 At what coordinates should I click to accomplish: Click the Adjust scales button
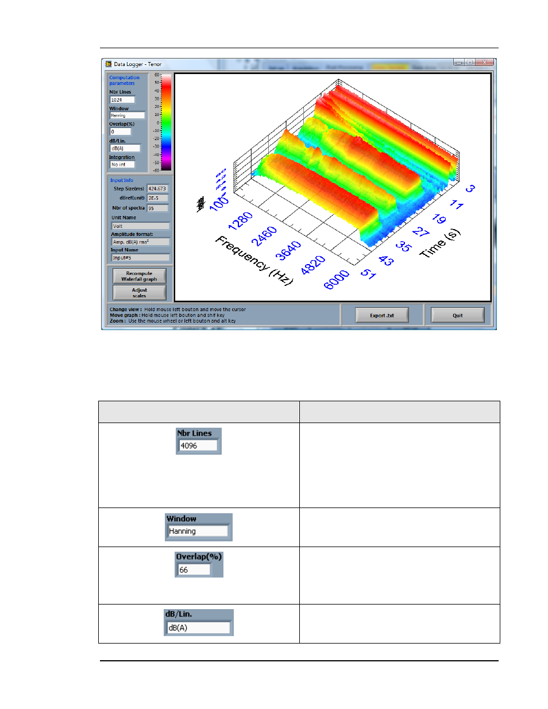(x=139, y=293)
